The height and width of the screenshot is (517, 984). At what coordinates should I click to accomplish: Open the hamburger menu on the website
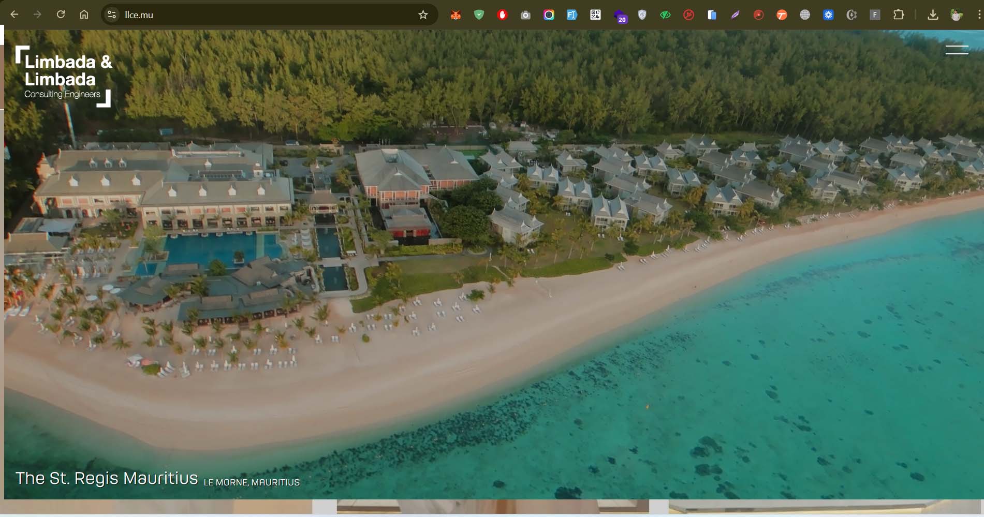click(x=957, y=50)
